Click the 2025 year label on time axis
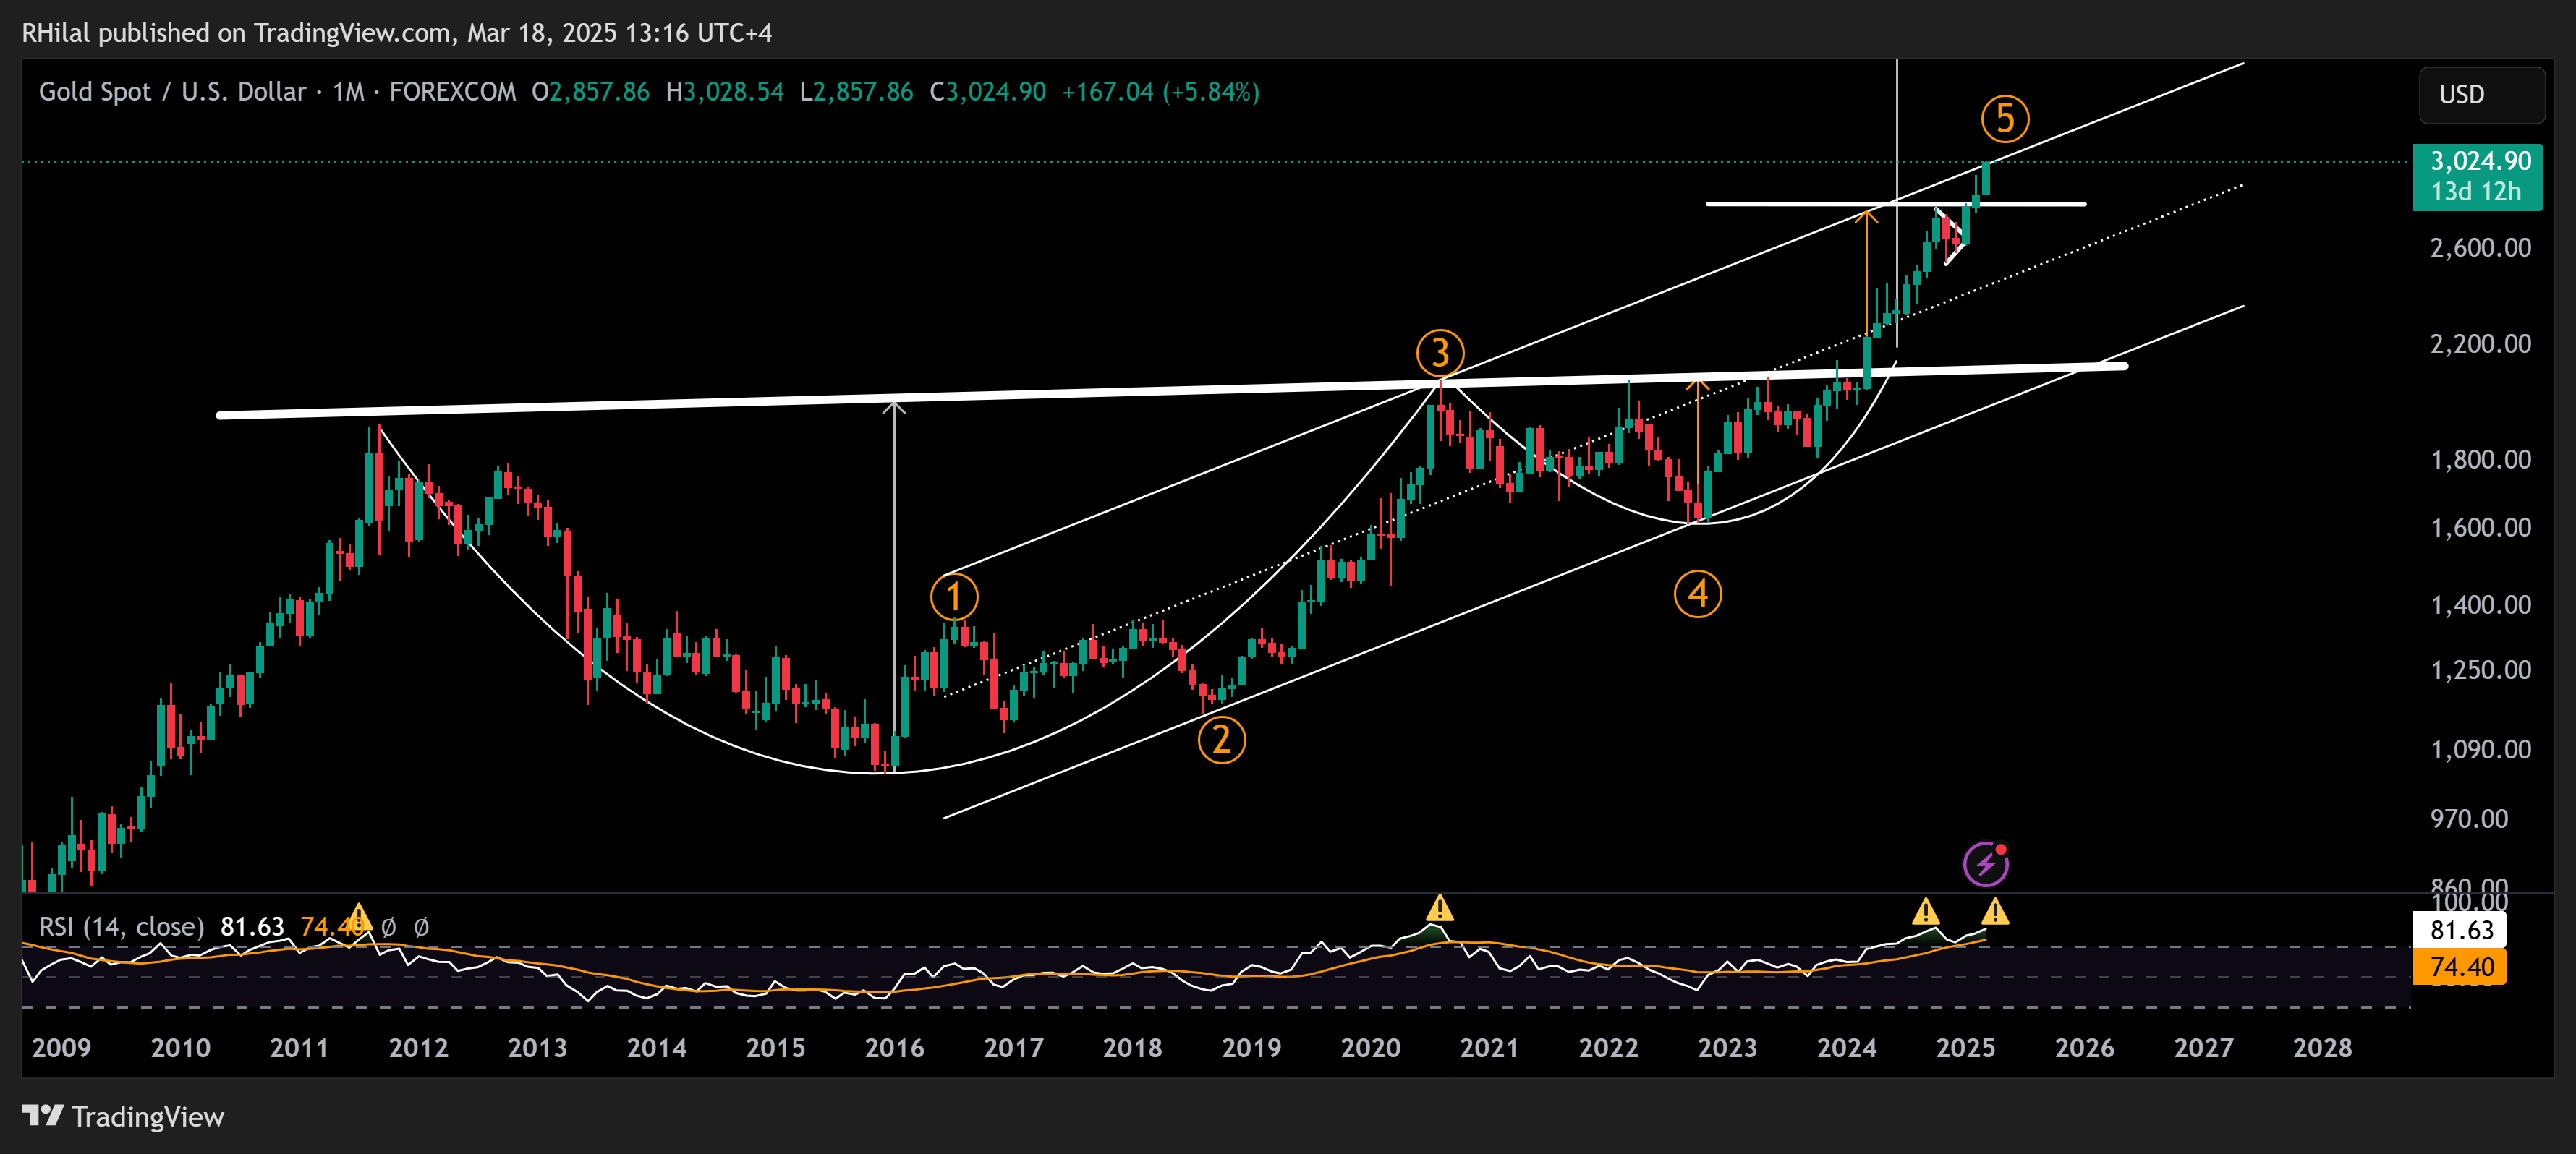This screenshot has height=1154, width=2576. [x=1965, y=1048]
